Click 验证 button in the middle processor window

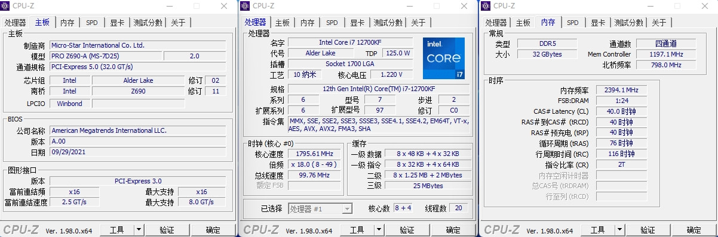(x=407, y=230)
